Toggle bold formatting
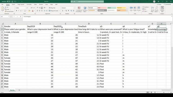173x97 pixels. tap(16, 11)
